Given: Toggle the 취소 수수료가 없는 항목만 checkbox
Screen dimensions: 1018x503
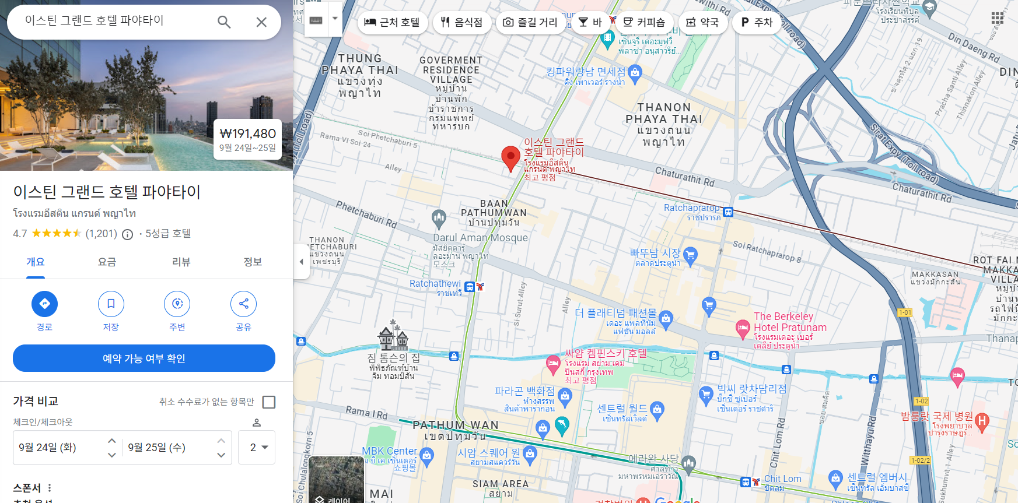Looking at the screenshot, I should [x=269, y=402].
